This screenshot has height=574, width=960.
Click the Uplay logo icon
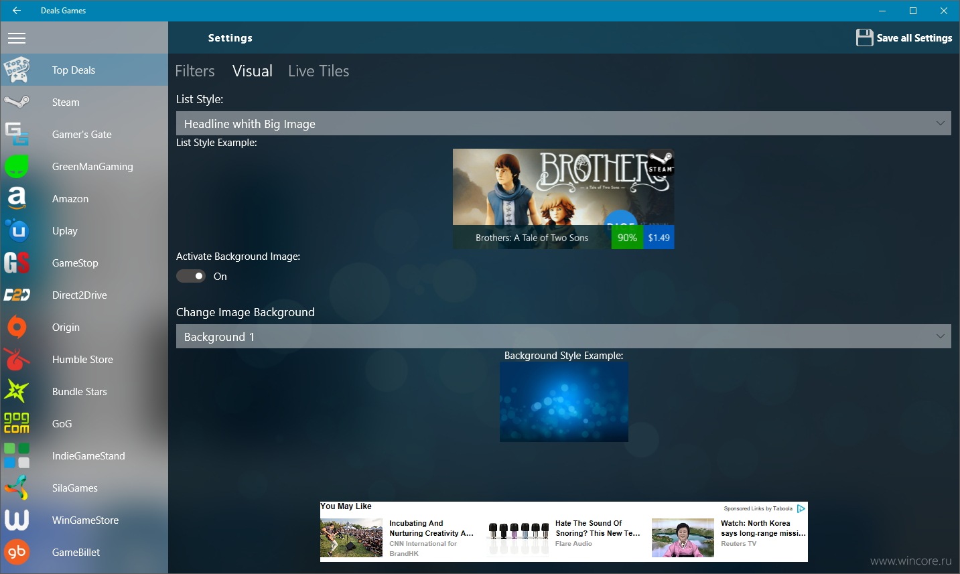pos(17,230)
